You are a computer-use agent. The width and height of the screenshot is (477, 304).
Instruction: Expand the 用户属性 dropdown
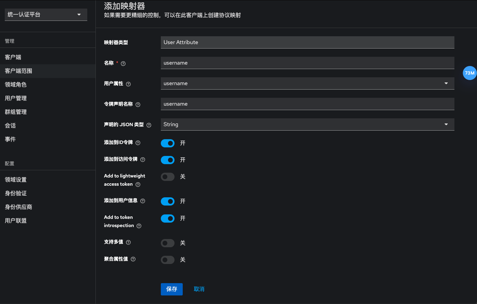(307, 83)
